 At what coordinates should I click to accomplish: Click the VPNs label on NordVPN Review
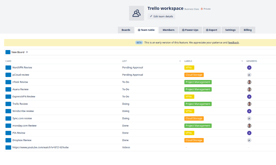189,67
